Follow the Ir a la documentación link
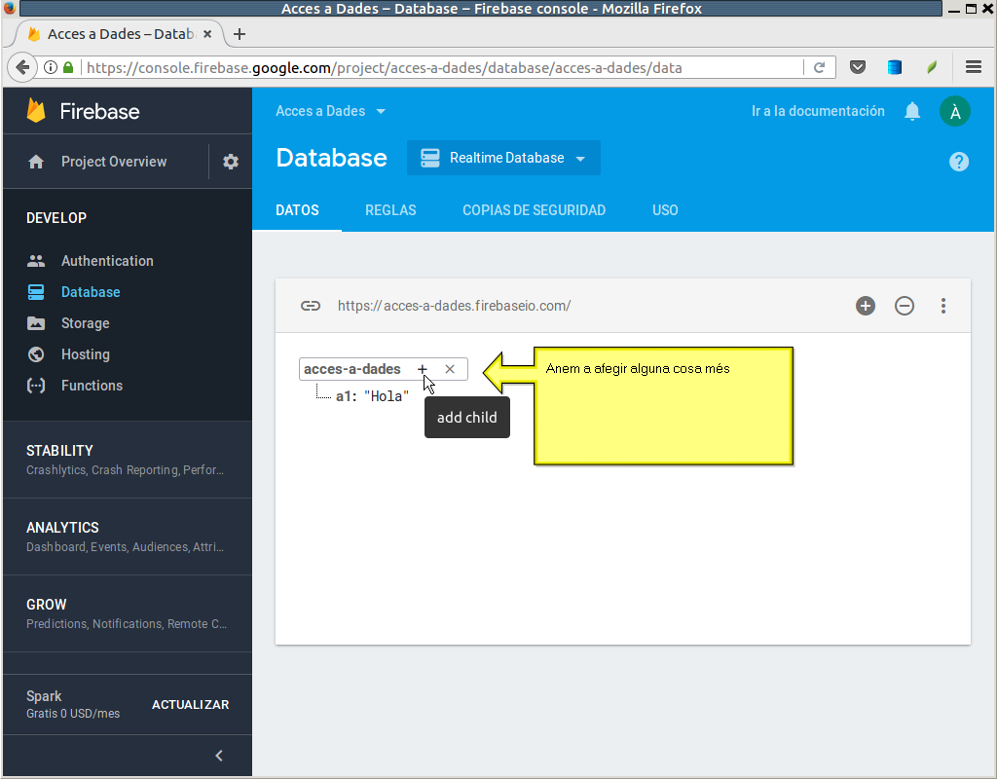997x779 pixels. (818, 111)
